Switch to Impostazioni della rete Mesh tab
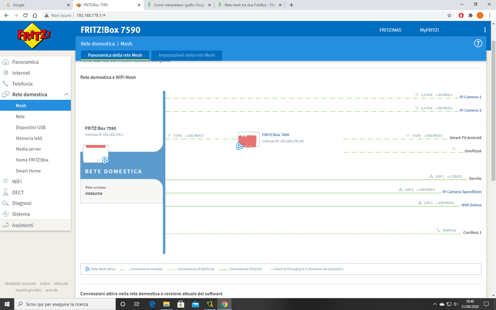The image size is (496, 310). (186, 55)
